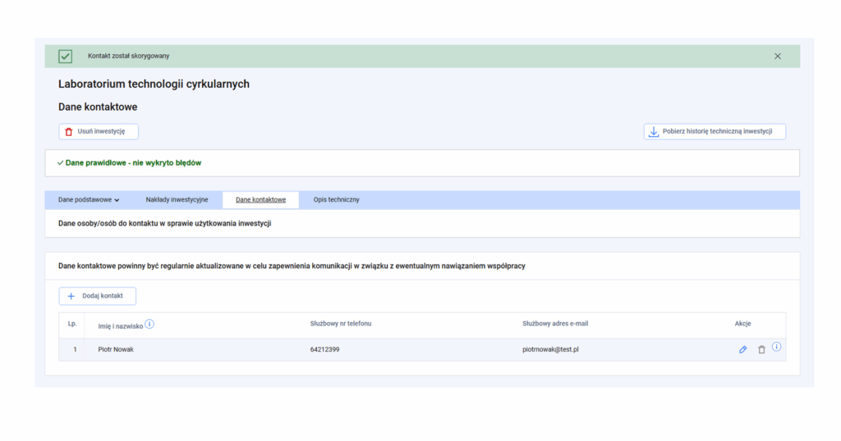Click the 'Imię i nazwisko' column header

pyautogui.click(x=120, y=326)
